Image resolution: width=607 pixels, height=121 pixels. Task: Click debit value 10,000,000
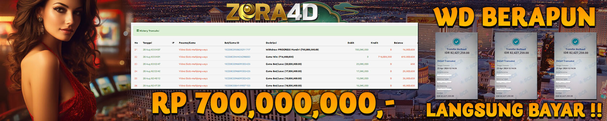(362, 78)
